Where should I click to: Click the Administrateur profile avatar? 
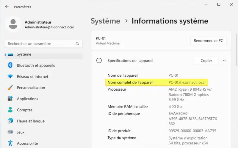click(x=13, y=24)
